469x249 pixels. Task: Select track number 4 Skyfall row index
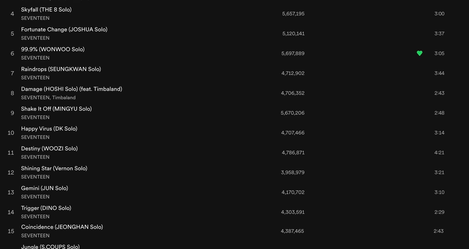[12, 14]
